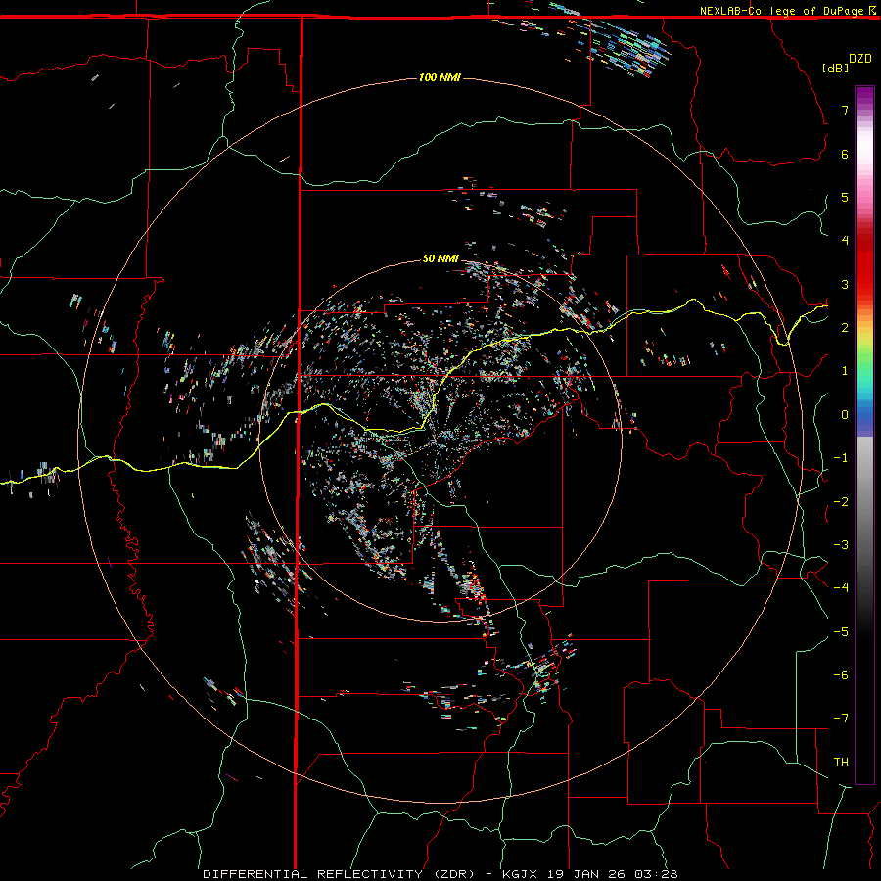Image resolution: width=881 pixels, height=881 pixels.
Task: Click the [dB] unit label
Action: [836, 68]
